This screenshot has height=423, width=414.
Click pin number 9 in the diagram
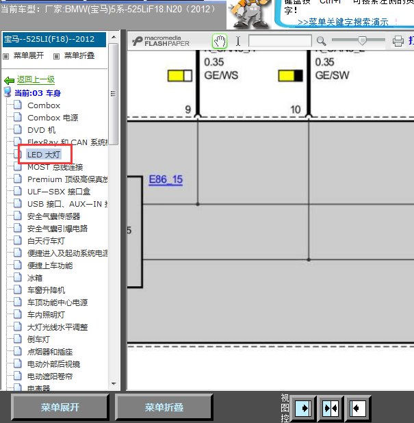[x=188, y=110]
